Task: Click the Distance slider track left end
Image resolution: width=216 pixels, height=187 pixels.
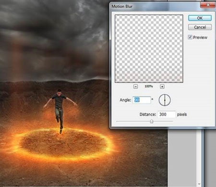Action: [118, 121]
